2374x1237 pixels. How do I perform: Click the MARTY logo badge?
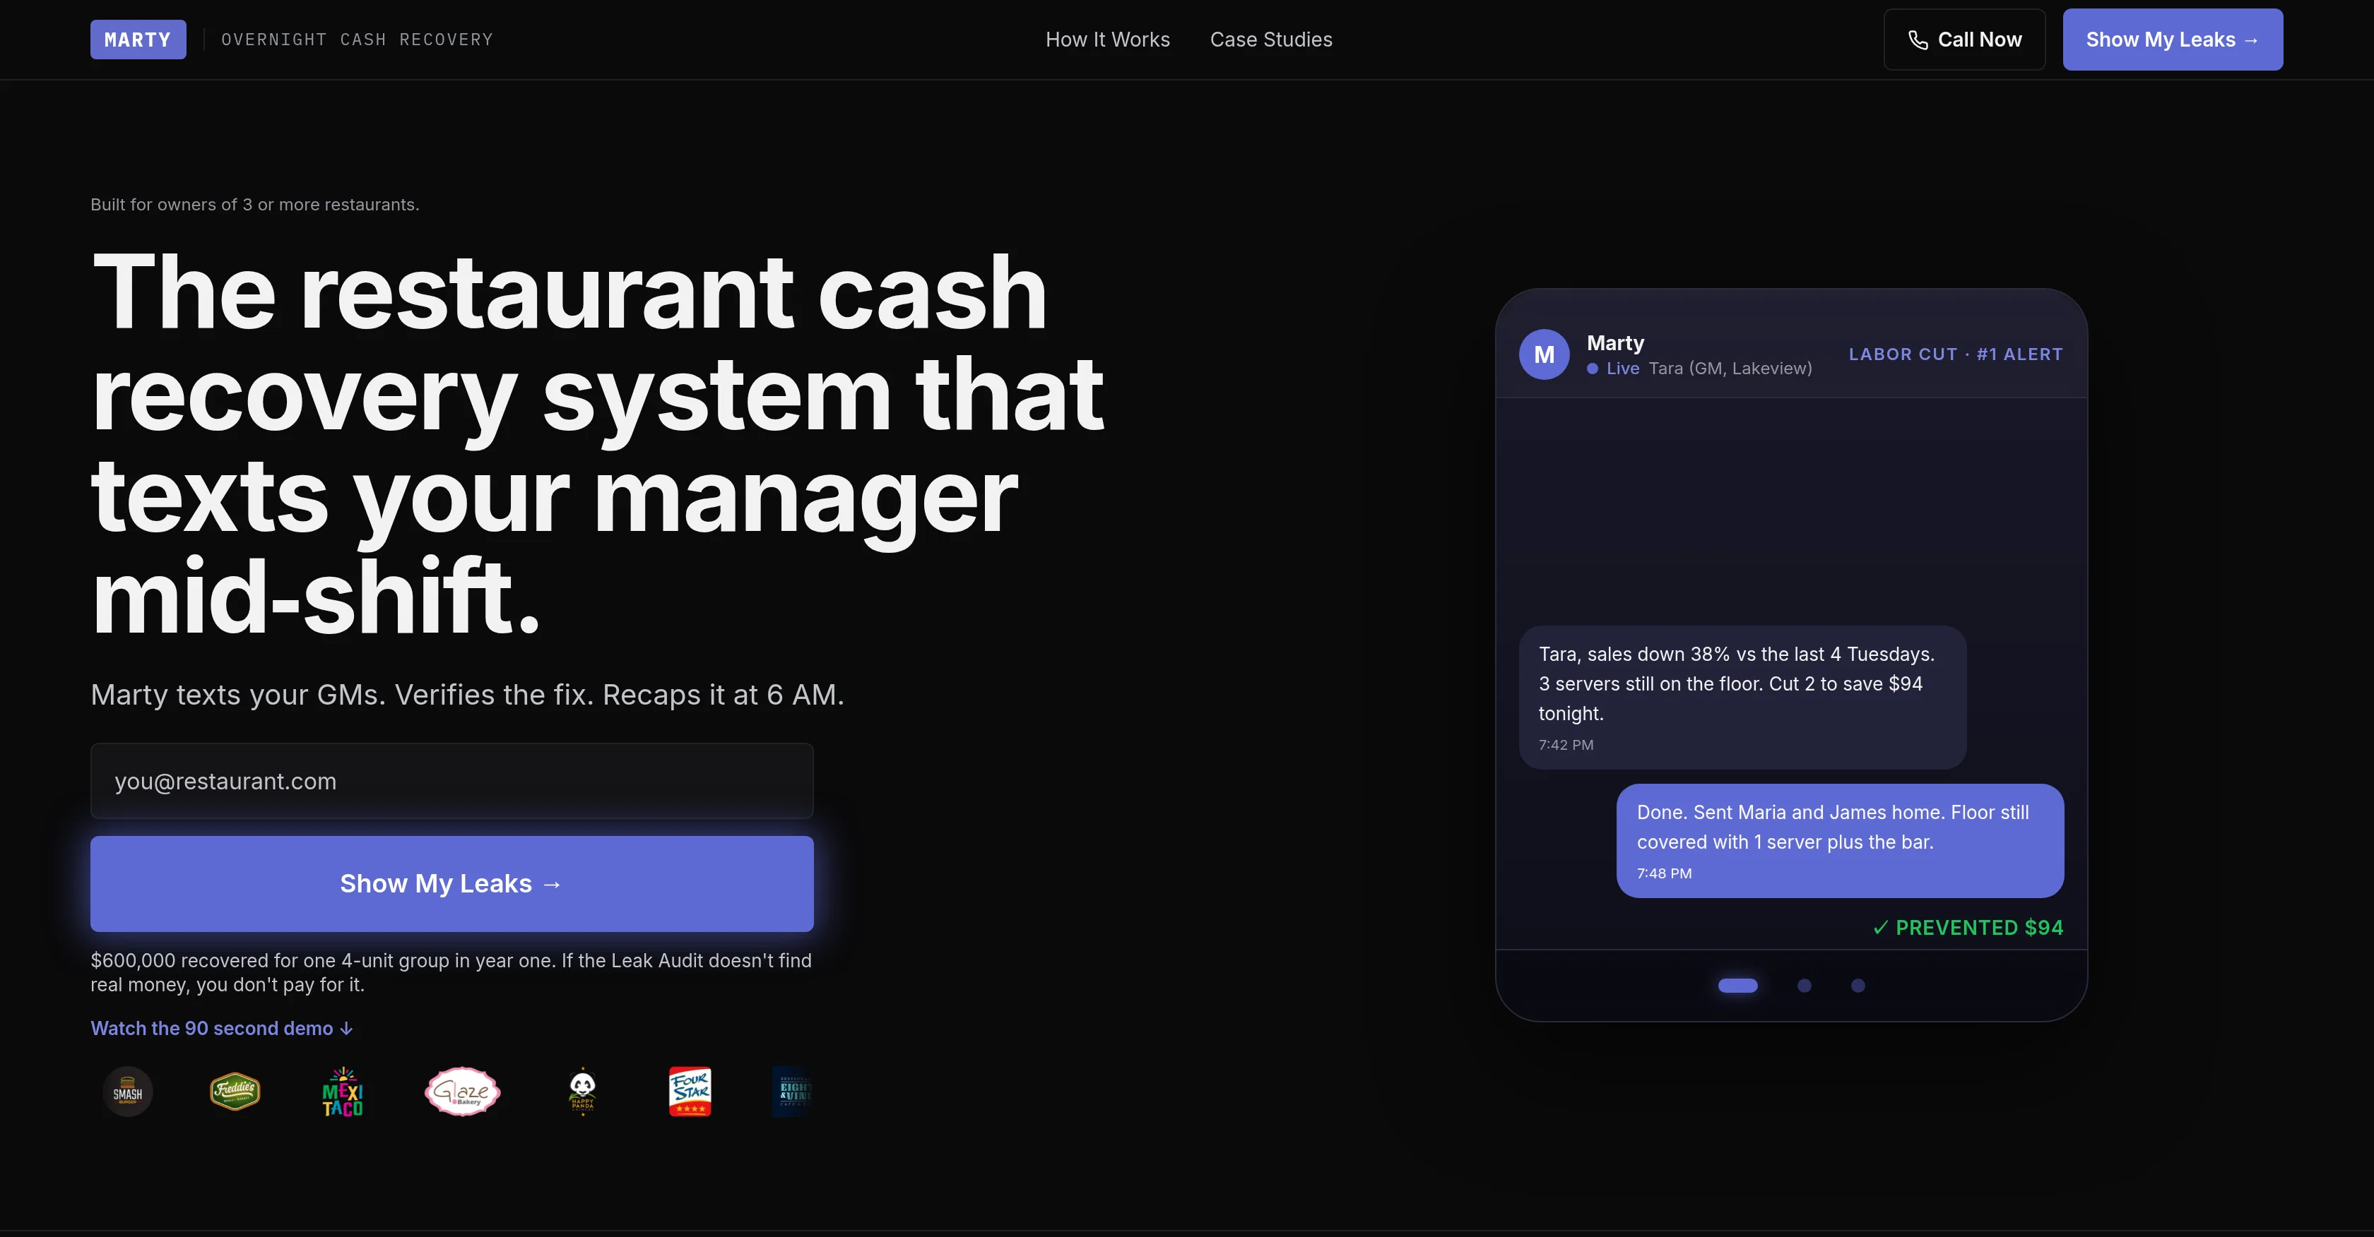point(138,40)
